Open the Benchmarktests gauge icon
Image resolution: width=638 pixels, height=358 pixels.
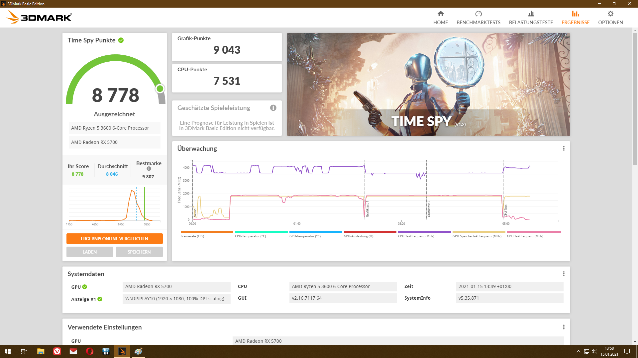click(478, 14)
